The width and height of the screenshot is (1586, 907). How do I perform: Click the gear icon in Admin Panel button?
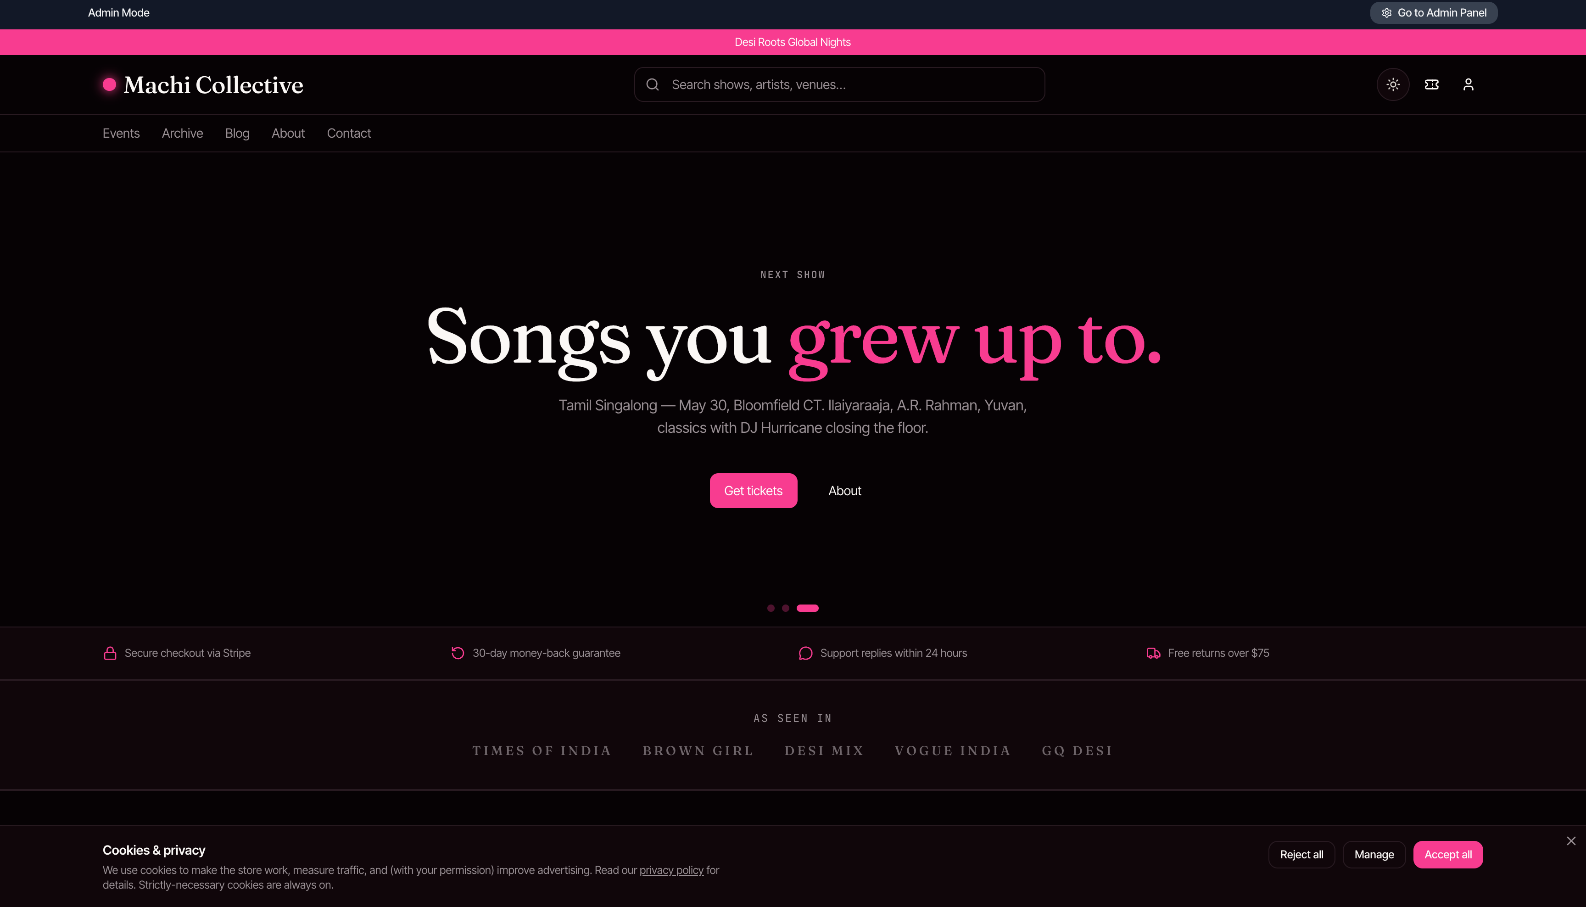tap(1386, 13)
